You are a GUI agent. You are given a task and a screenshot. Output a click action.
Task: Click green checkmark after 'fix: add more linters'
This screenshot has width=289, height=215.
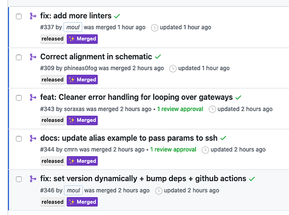coord(118,16)
